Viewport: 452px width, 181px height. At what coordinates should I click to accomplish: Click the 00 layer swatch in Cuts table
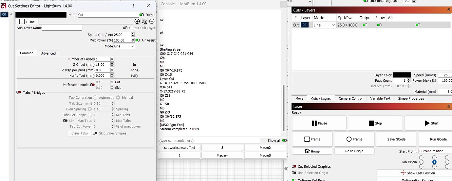click(305, 25)
